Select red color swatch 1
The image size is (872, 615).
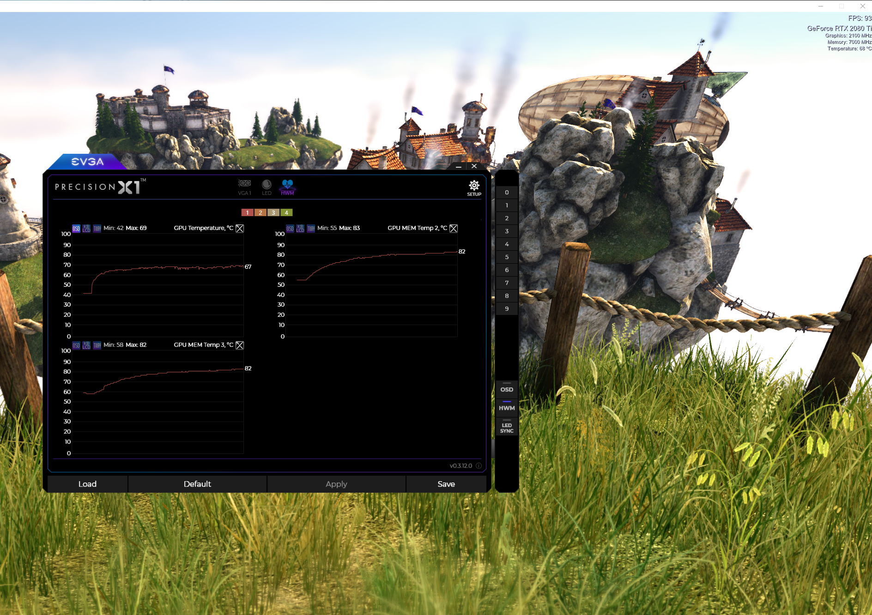(248, 212)
